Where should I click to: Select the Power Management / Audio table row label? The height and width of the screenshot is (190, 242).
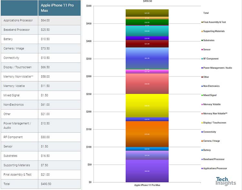coord(17,125)
